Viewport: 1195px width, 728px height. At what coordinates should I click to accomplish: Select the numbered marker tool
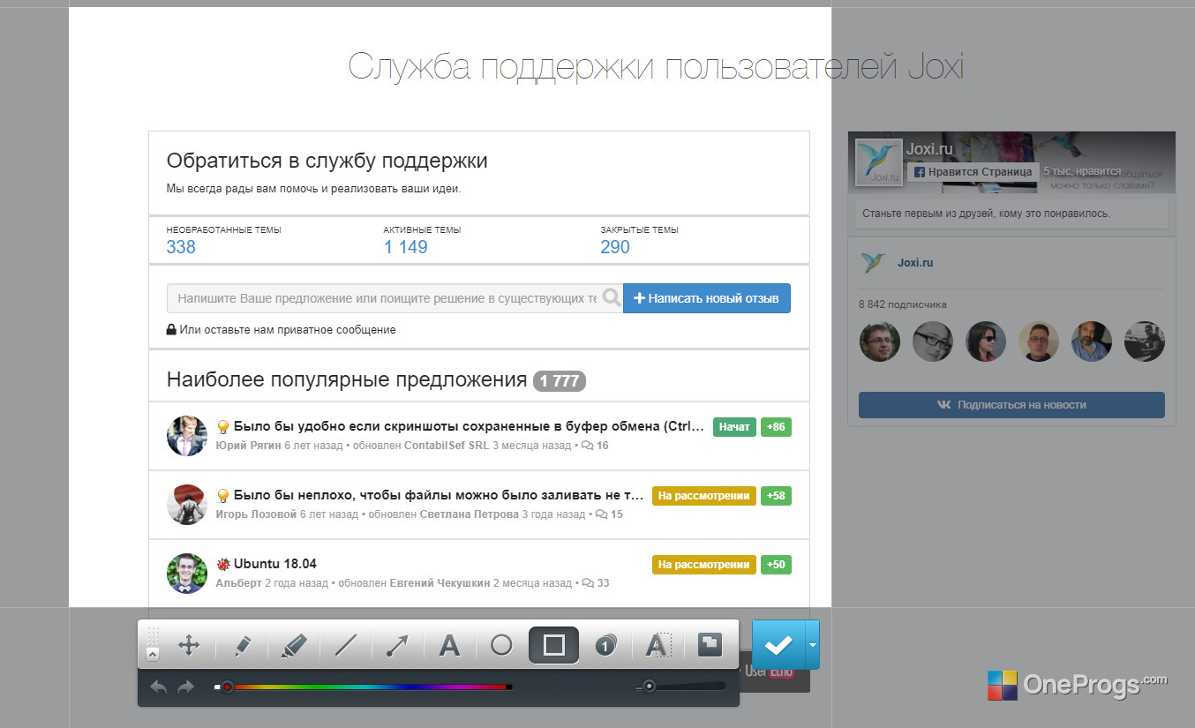coord(605,646)
